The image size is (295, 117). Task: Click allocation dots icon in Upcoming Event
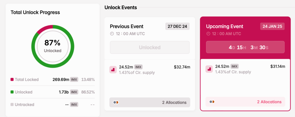point(212,102)
